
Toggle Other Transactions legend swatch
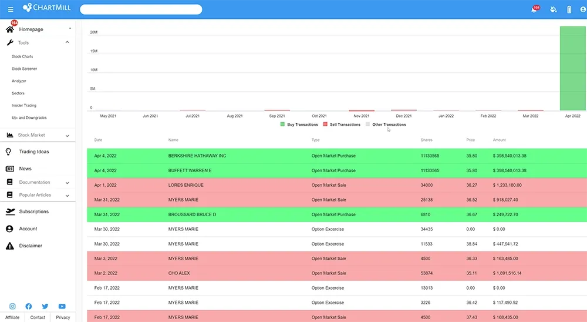coord(367,124)
